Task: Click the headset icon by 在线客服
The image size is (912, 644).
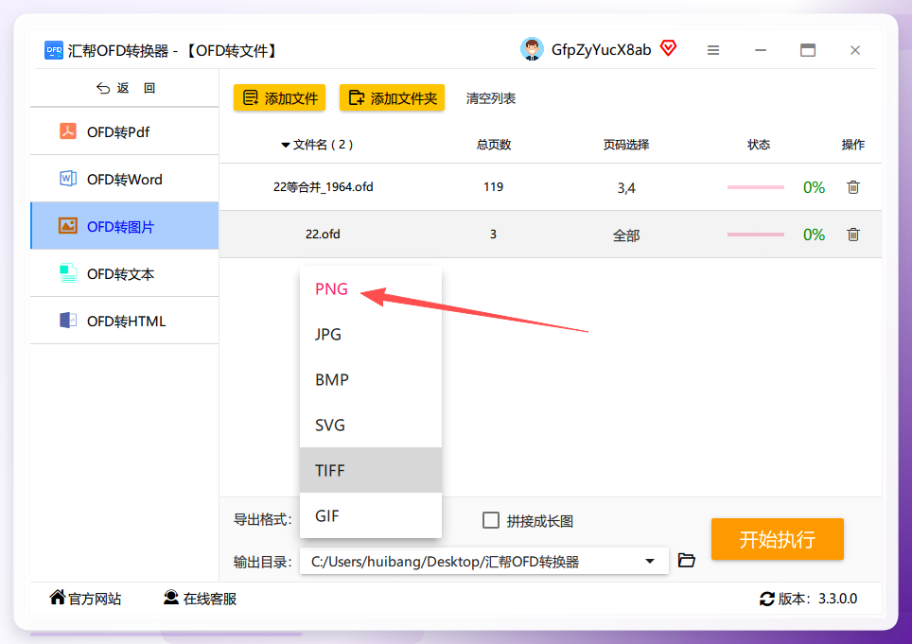Action: (x=171, y=597)
